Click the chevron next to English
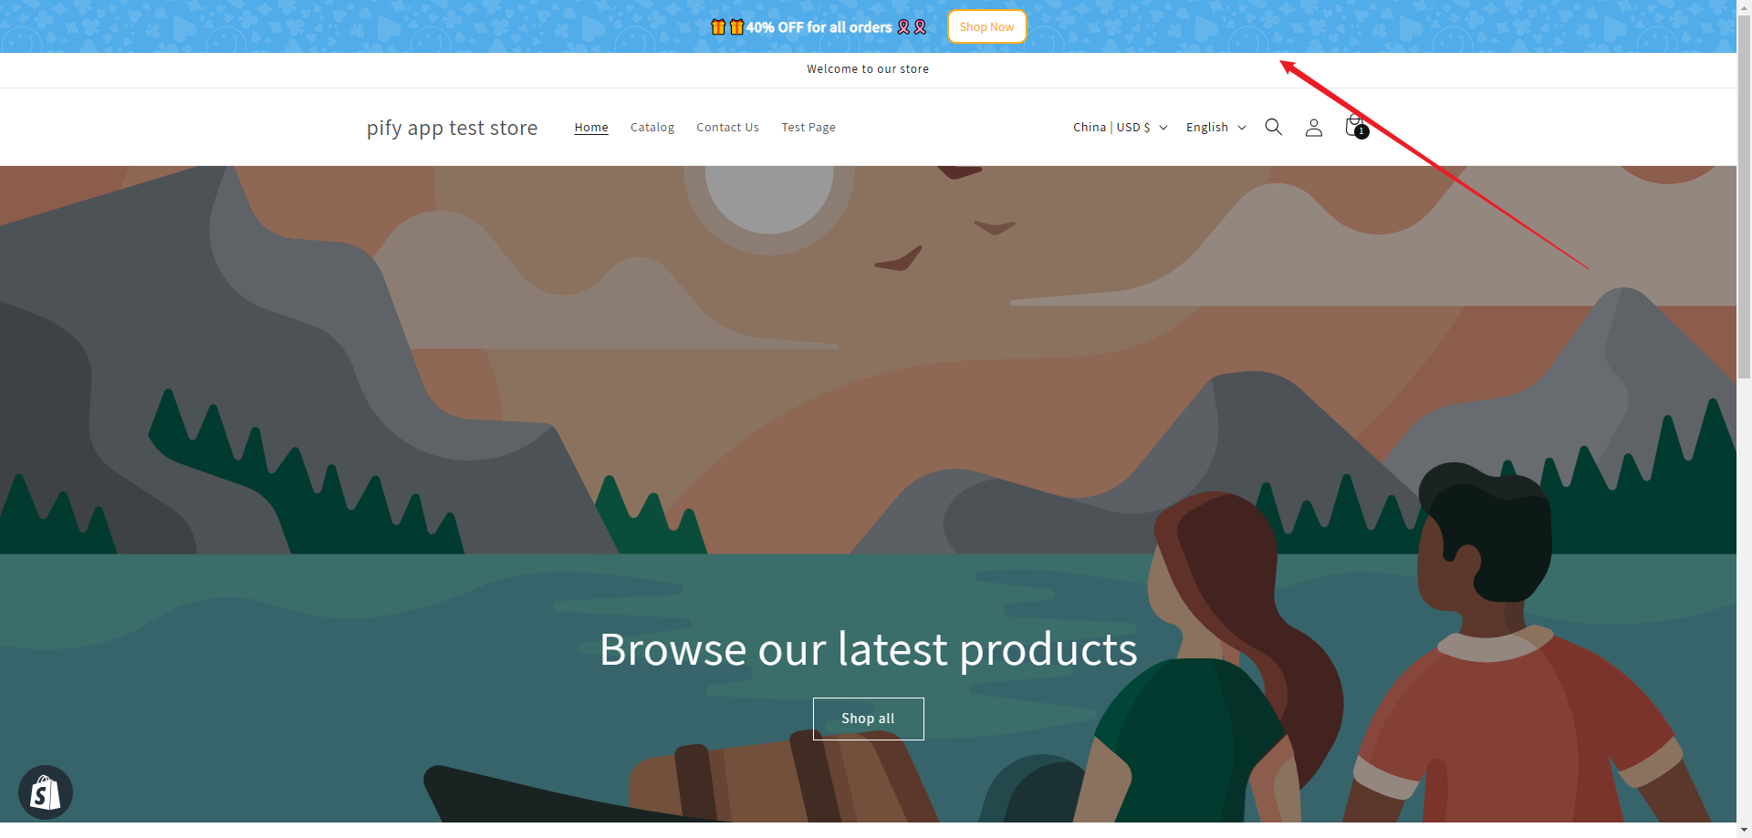The height and width of the screenshot is (838, 1752). pyautogui.click(x=1242, y=128)
